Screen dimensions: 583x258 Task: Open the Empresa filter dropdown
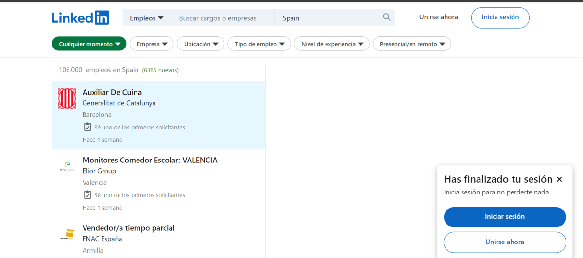click(152, 44)
